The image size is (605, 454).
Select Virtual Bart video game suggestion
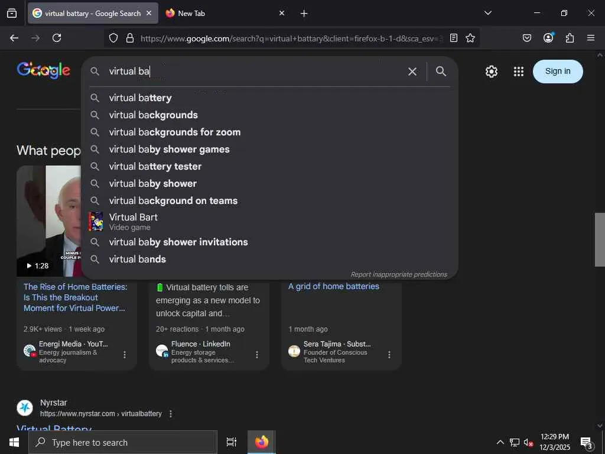click(269, 222)
